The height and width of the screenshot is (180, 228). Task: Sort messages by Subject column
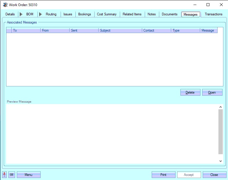click(x=120, y=30)
